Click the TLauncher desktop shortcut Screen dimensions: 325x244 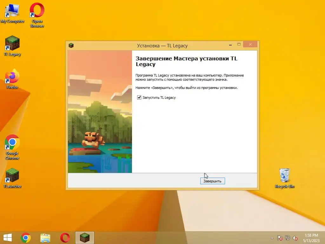tap(12, 178)
